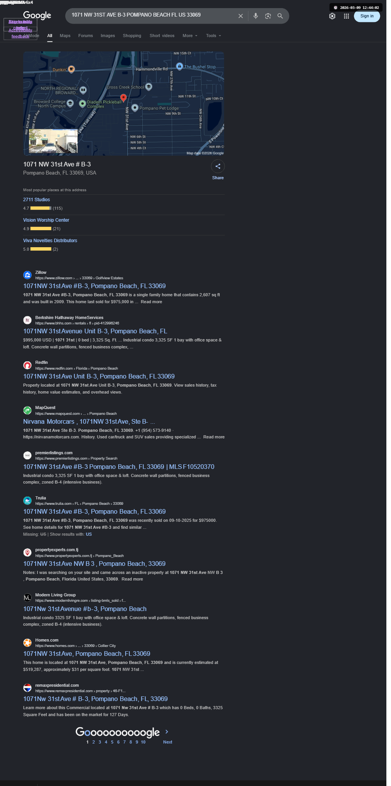Submit search with magnifying glass icon

coord(280,16)
